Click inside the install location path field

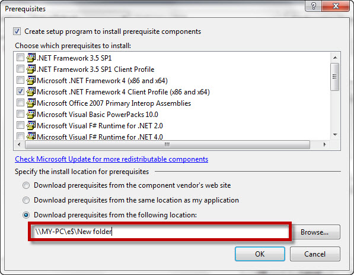point(160,232)
